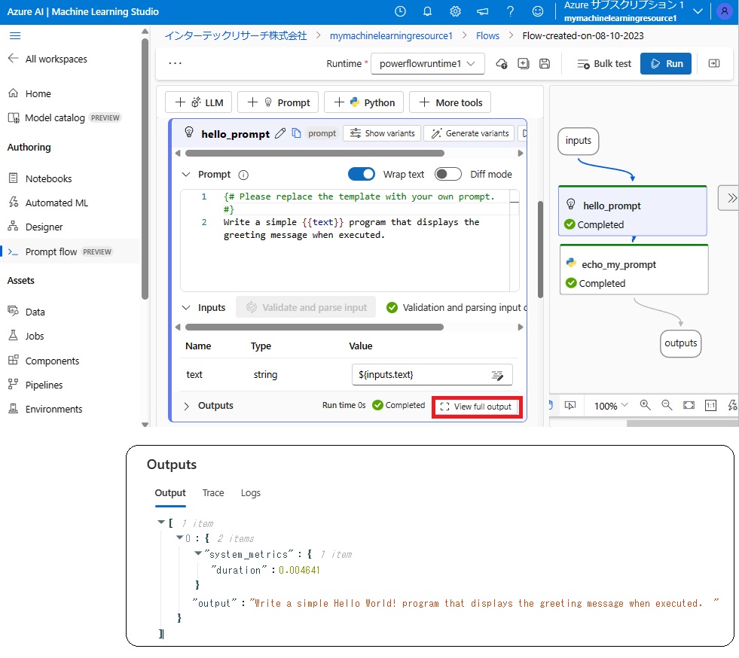The height and width of the screenshot is (658, 739).
Task: Click the copy icon beside hello_prompt
Action: (x=297, y=133)
